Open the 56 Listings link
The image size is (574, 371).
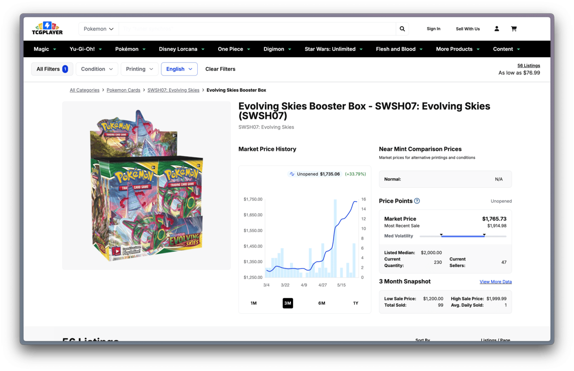pos(529,66)
